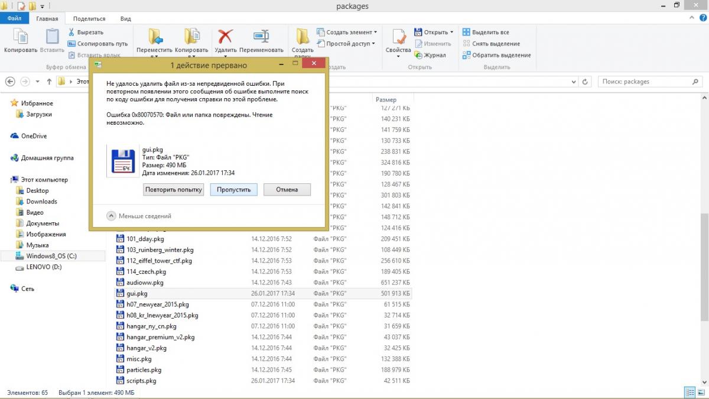709x399 pixels.
Task: Select the misc.pkg file in list
Action: click(x=139, y=359)
